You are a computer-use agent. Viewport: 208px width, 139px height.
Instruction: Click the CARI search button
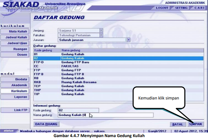pyautogui.click(x=199, y=8)
